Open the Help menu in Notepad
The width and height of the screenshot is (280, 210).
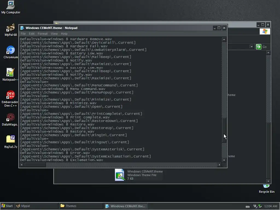coord(64,34)
